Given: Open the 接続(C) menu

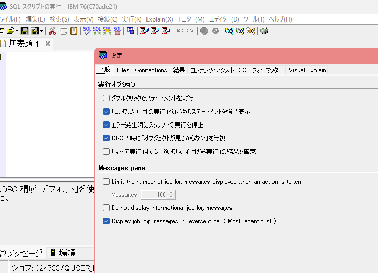Looking at the screenshot, I should [x=108, y=19].
